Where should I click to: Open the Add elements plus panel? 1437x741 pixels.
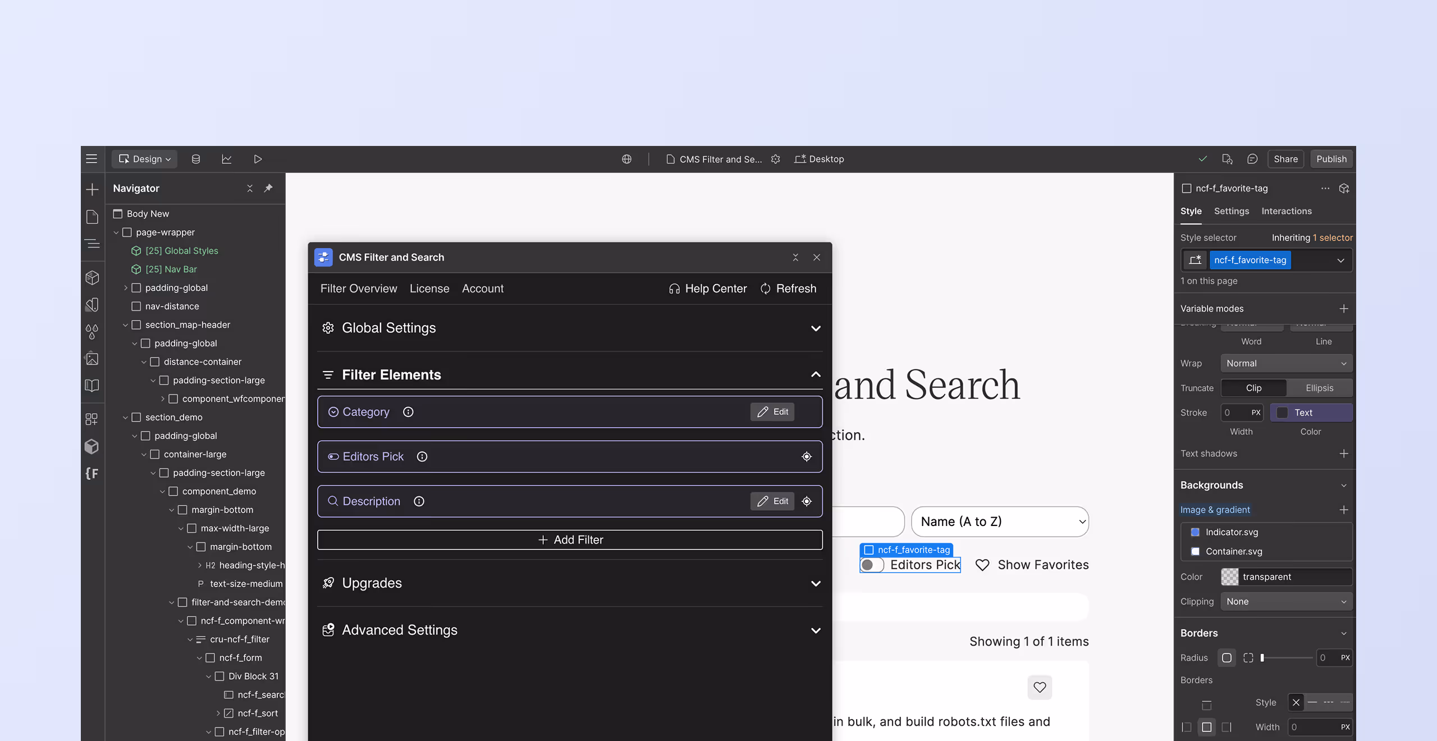click(x=92, y=189)
